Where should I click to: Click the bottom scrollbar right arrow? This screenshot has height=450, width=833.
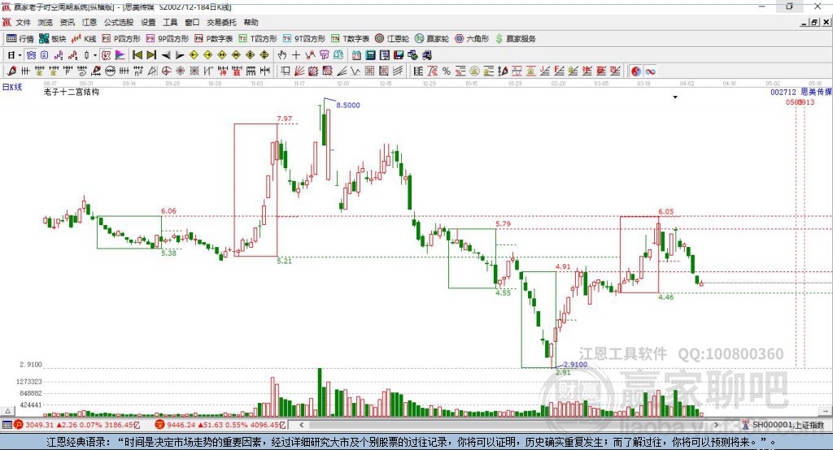(716, 425)
